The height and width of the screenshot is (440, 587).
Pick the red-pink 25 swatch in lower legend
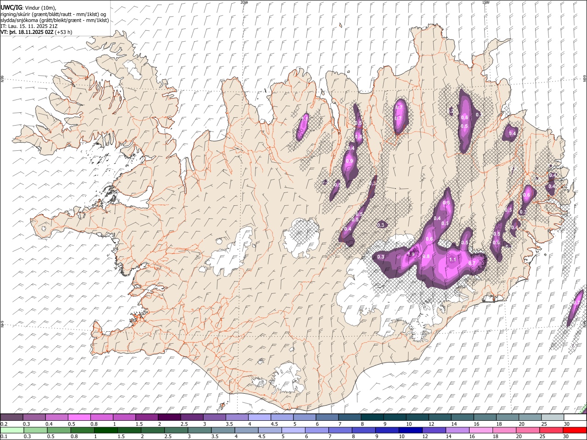point(551,430)
